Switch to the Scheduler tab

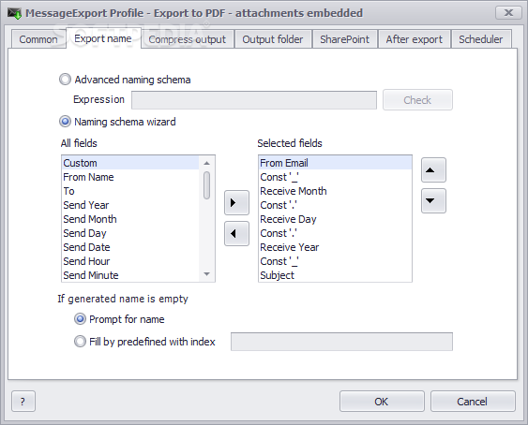481,39
